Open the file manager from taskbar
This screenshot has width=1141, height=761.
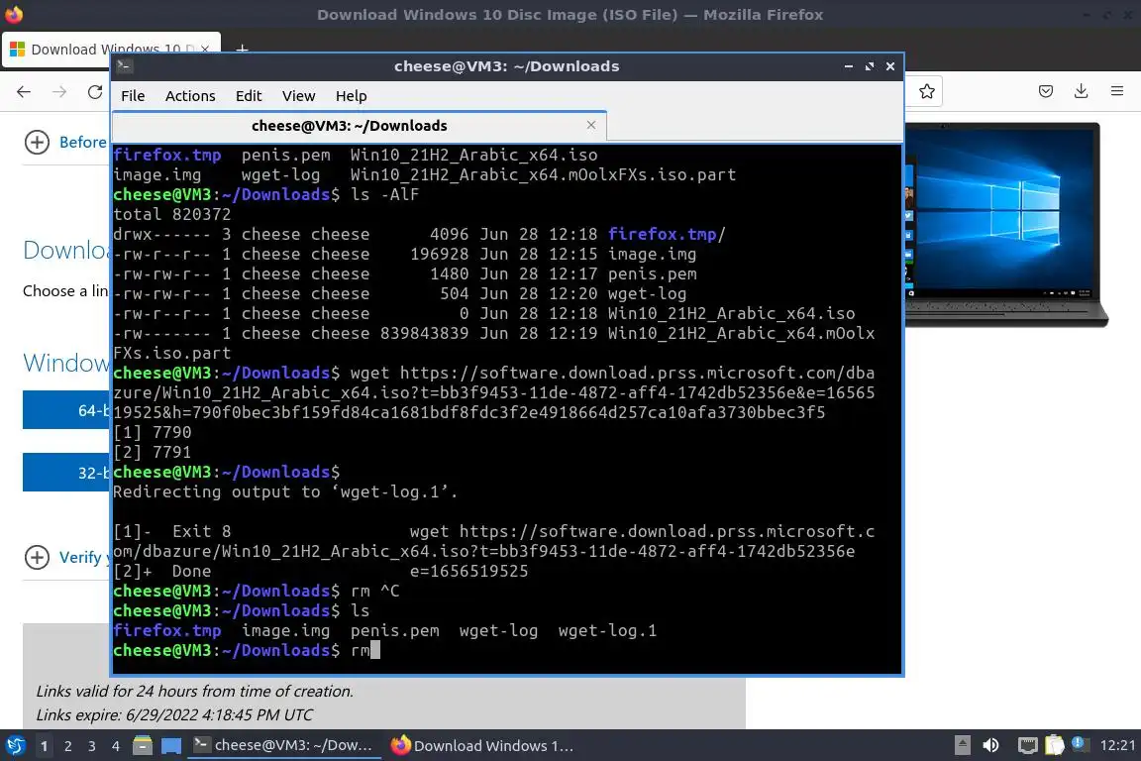click(x=143, y=746)
